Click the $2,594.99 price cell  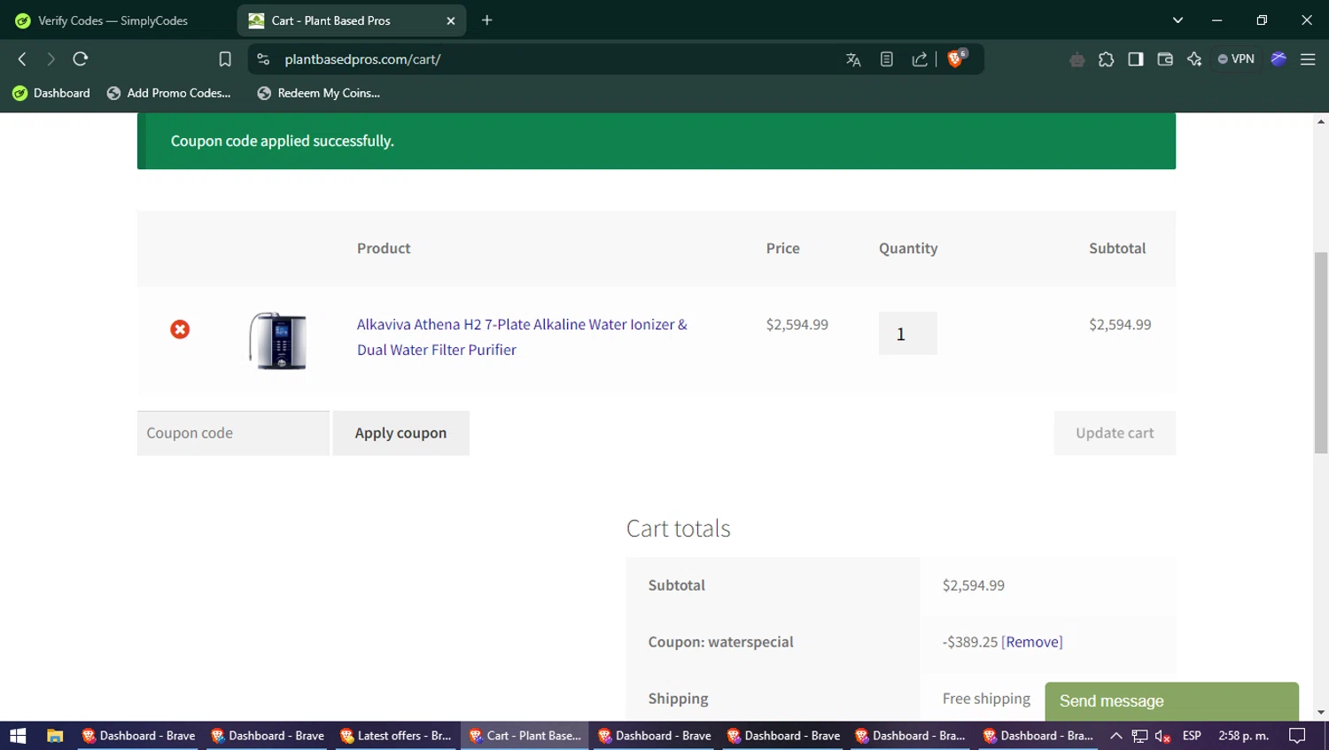click(797, 325)
